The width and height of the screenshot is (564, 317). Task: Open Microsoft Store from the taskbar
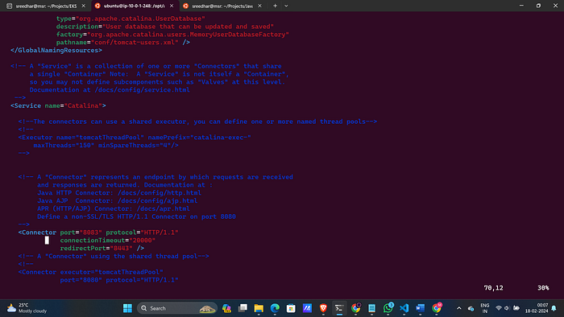coord(291,308)
